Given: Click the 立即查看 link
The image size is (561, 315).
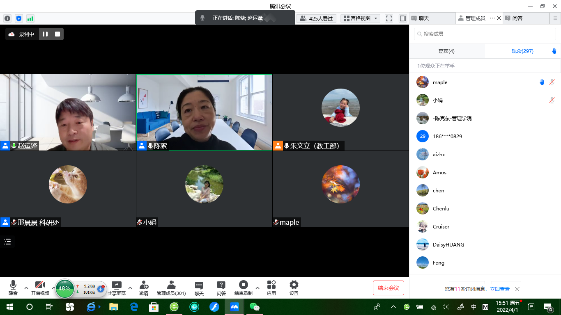Looking at the screenshot, I should 499,289.
